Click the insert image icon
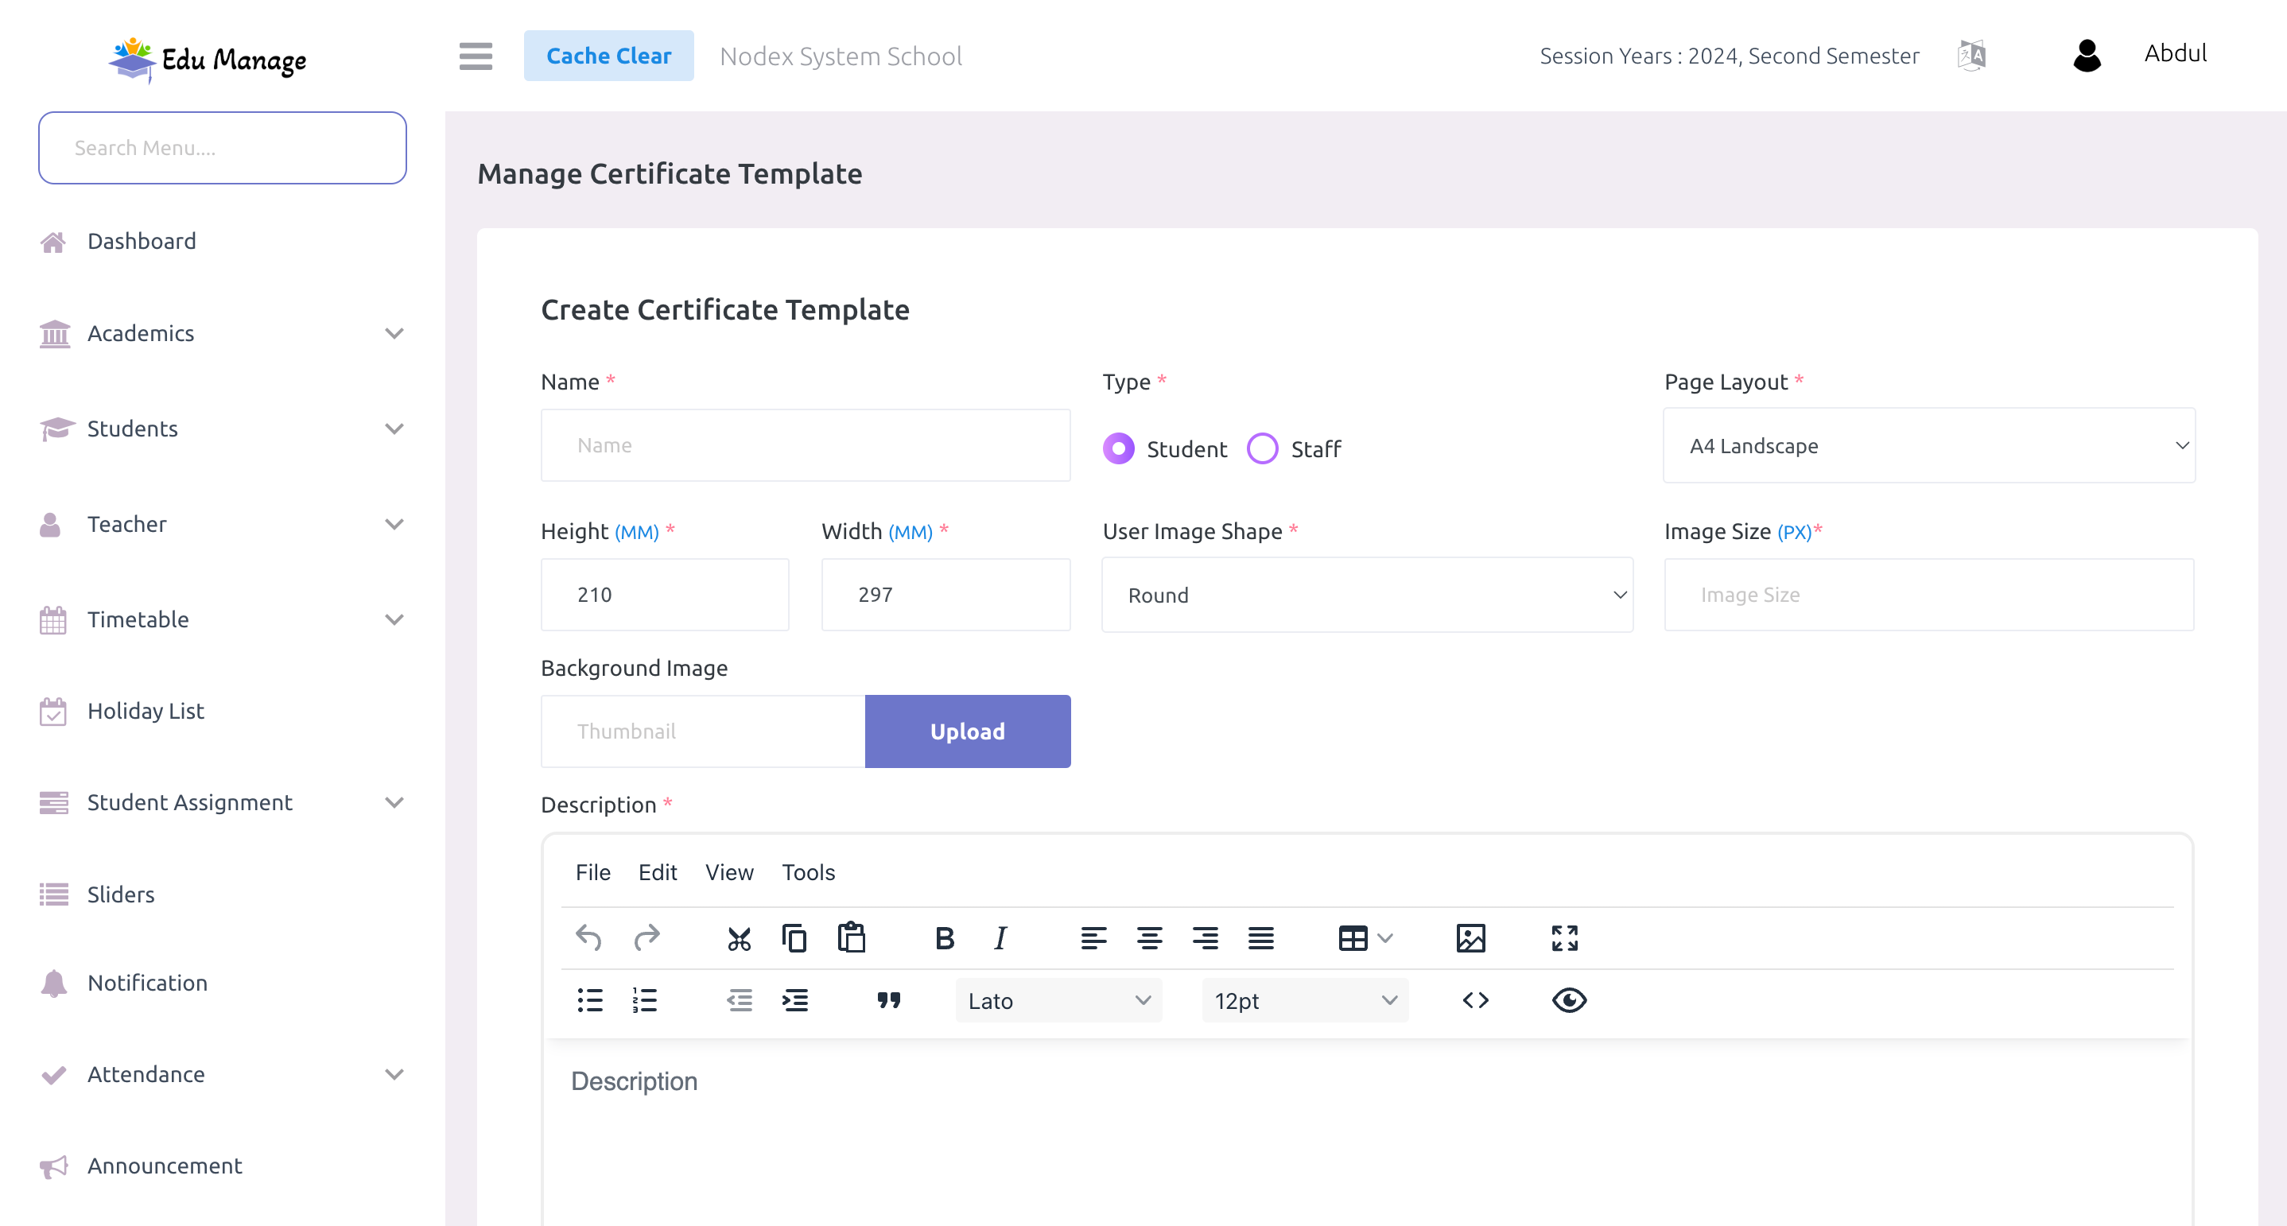 pos(1470,939)
